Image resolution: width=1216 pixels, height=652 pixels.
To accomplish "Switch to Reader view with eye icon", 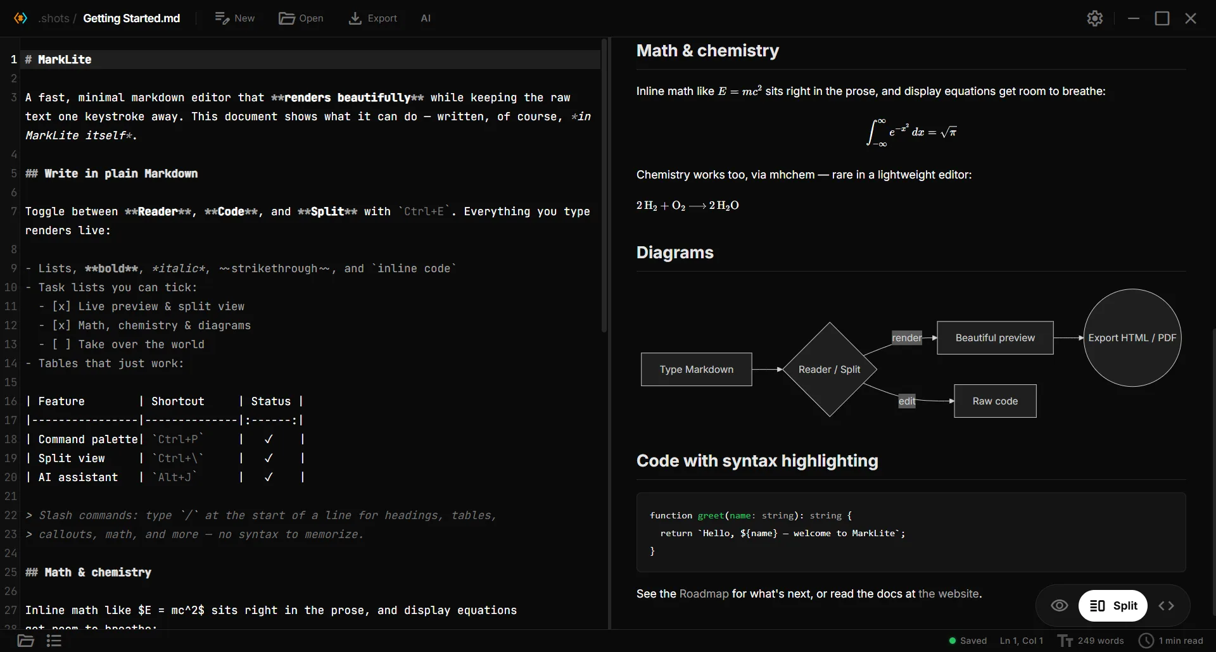I will point(1060,606).
